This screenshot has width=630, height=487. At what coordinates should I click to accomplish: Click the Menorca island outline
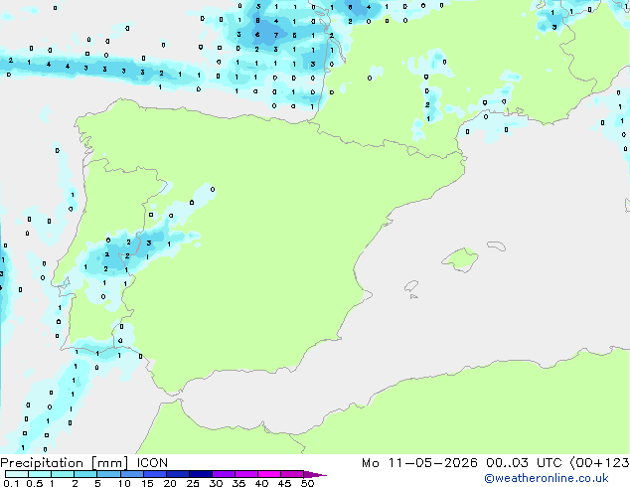[497, 245]
